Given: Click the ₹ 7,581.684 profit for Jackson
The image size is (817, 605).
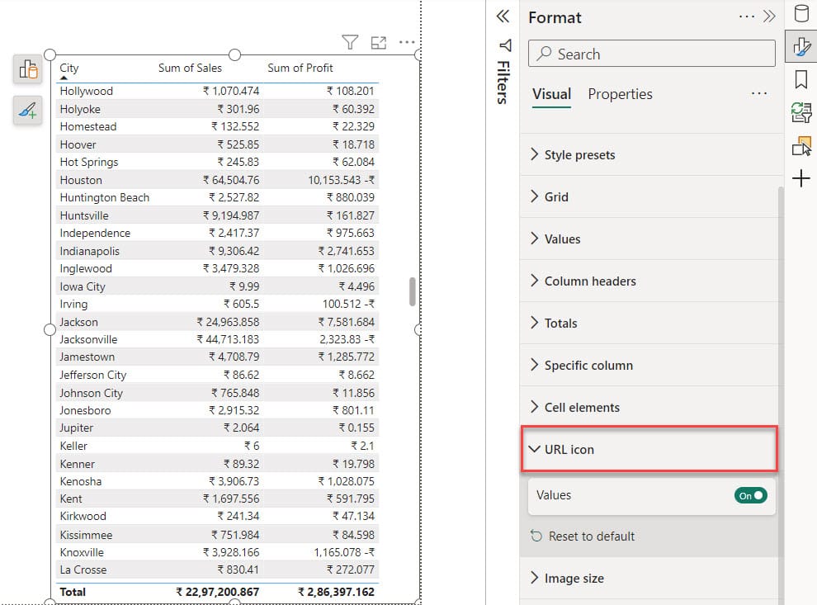Looking at the screenshot, I should pos(346,322).
